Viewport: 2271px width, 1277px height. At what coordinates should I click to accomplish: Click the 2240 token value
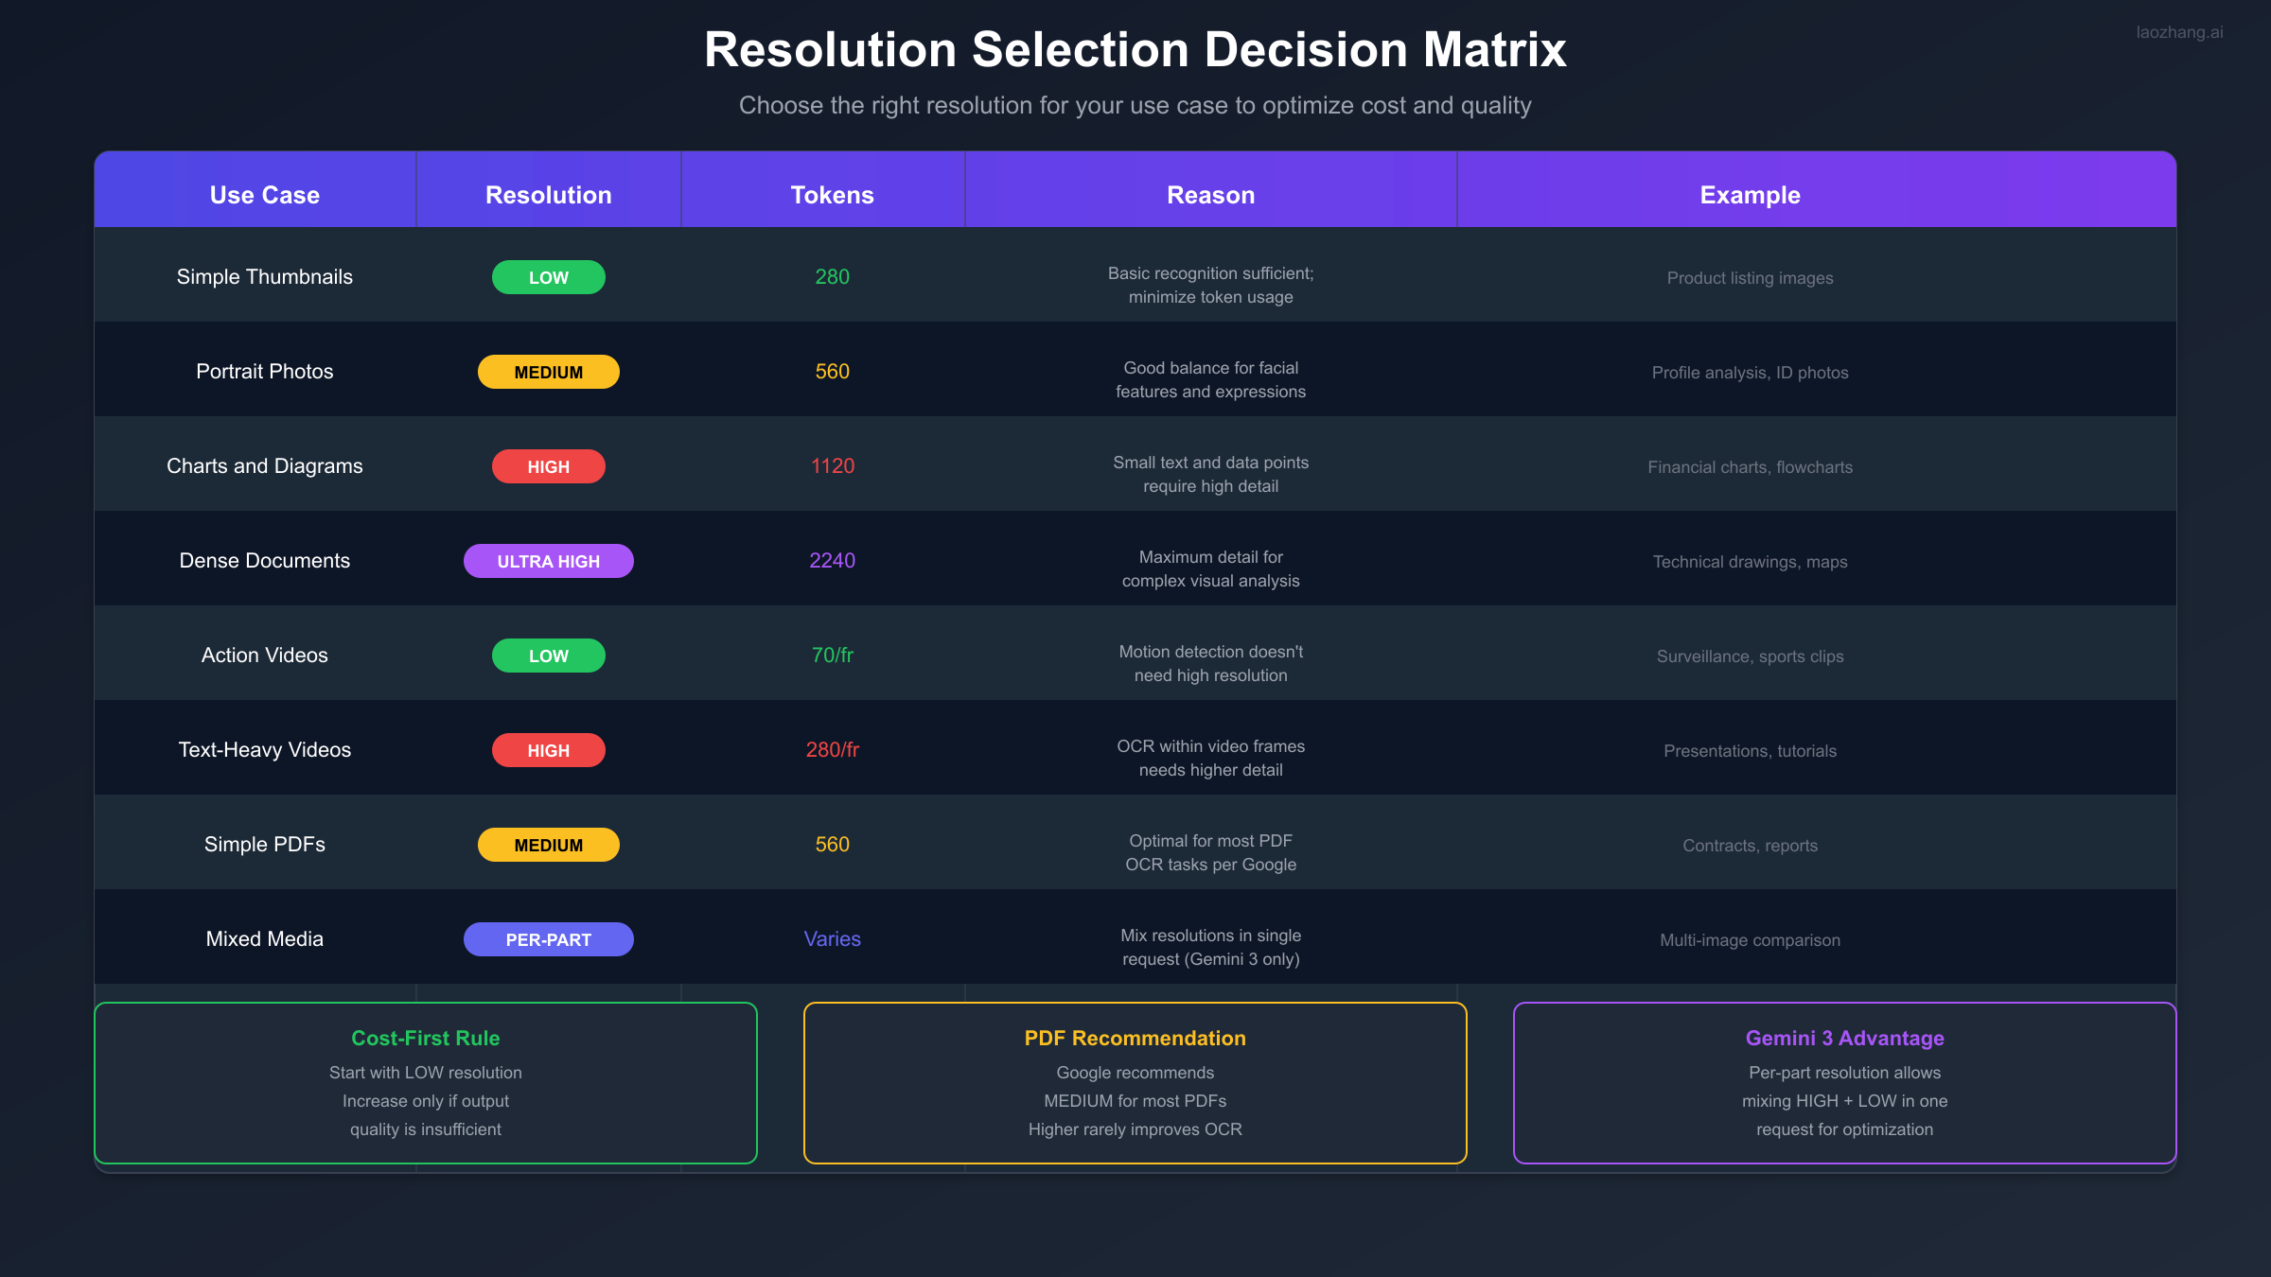832,560
